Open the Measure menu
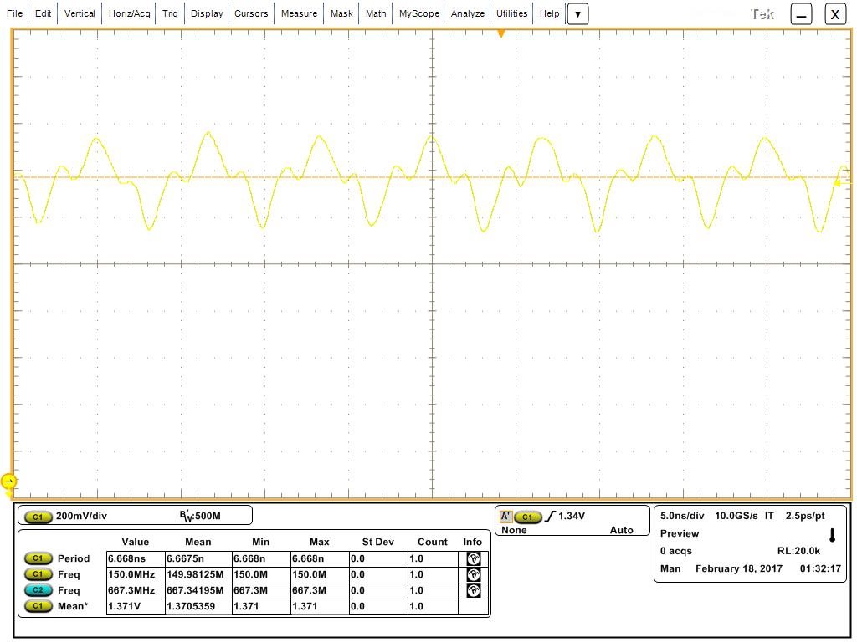 tap(299, 13)
